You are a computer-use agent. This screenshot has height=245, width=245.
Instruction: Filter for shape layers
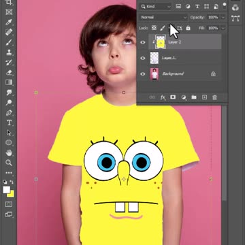click(x=206, y=7)
